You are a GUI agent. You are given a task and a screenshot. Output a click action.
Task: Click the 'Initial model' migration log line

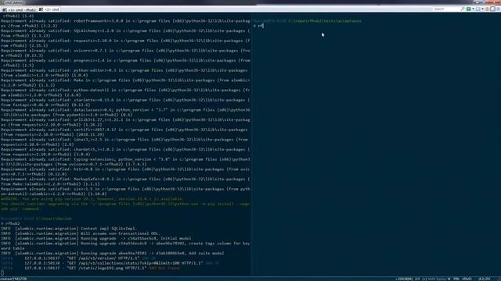coord(96,238)
